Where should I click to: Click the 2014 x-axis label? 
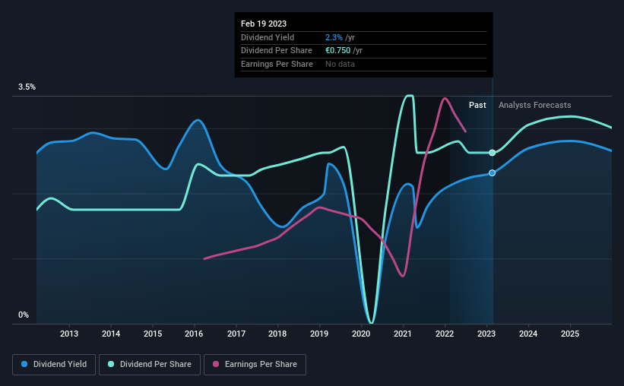111,334
